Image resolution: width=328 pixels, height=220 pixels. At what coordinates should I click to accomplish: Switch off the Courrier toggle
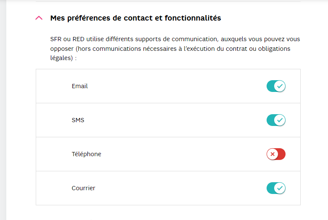(276, 188)
